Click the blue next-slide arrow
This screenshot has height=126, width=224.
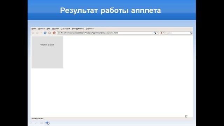coord(47,123)
